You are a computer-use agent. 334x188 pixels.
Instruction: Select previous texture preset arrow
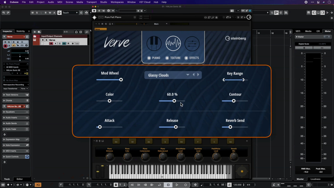tap(194, 75)
